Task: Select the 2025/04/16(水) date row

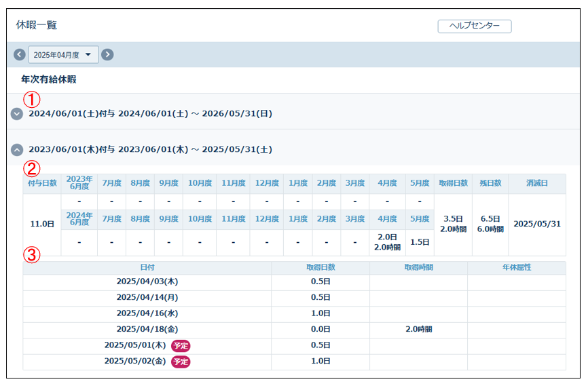Action: 147,314
